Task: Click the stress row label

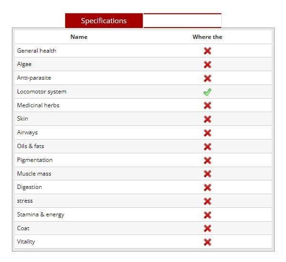Action: pyautogui.click(x=25, y=201)
